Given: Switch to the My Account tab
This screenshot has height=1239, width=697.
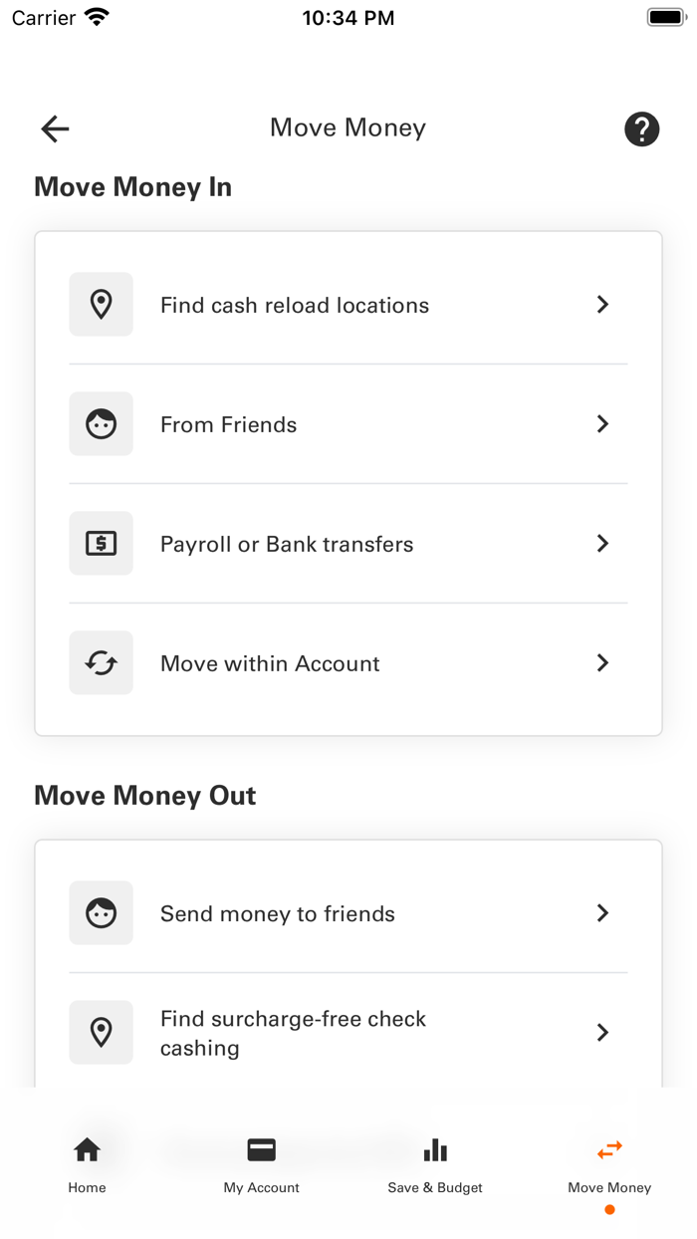Looking at the screenshot, I should click(x=261, y=1163).
